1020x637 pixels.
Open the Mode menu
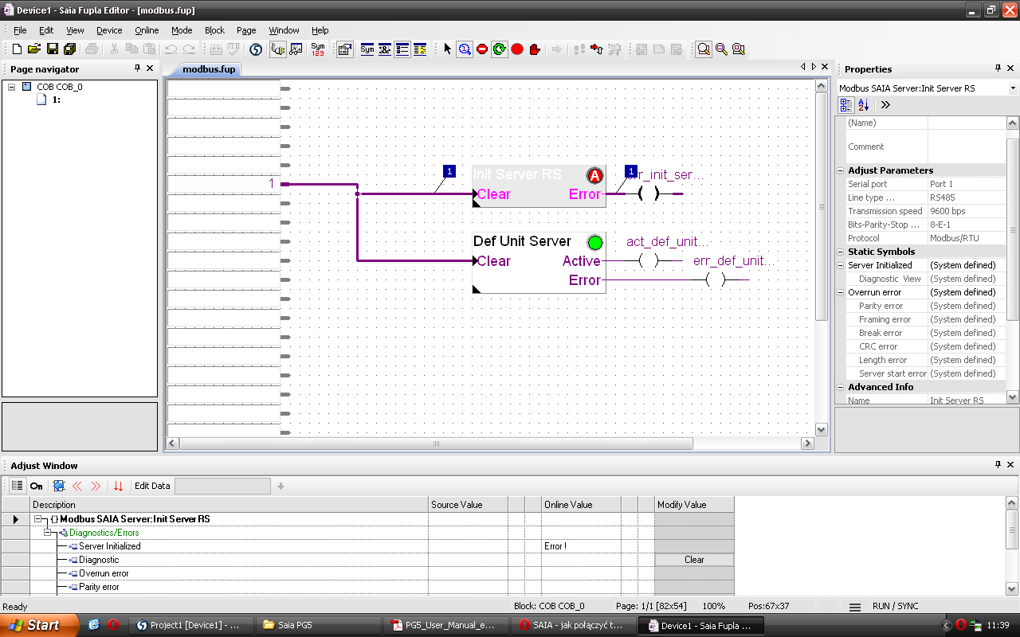click(182, 30)
